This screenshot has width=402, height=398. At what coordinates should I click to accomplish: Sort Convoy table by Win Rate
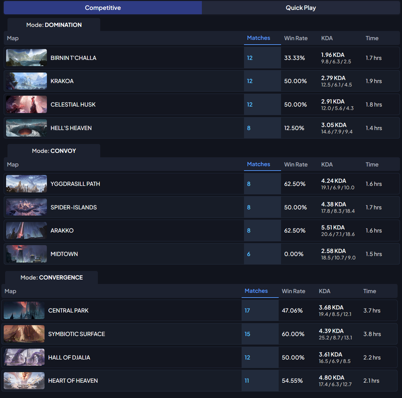296,164
